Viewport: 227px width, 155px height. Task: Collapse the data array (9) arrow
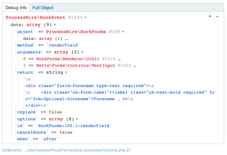(x=55, y=25)
